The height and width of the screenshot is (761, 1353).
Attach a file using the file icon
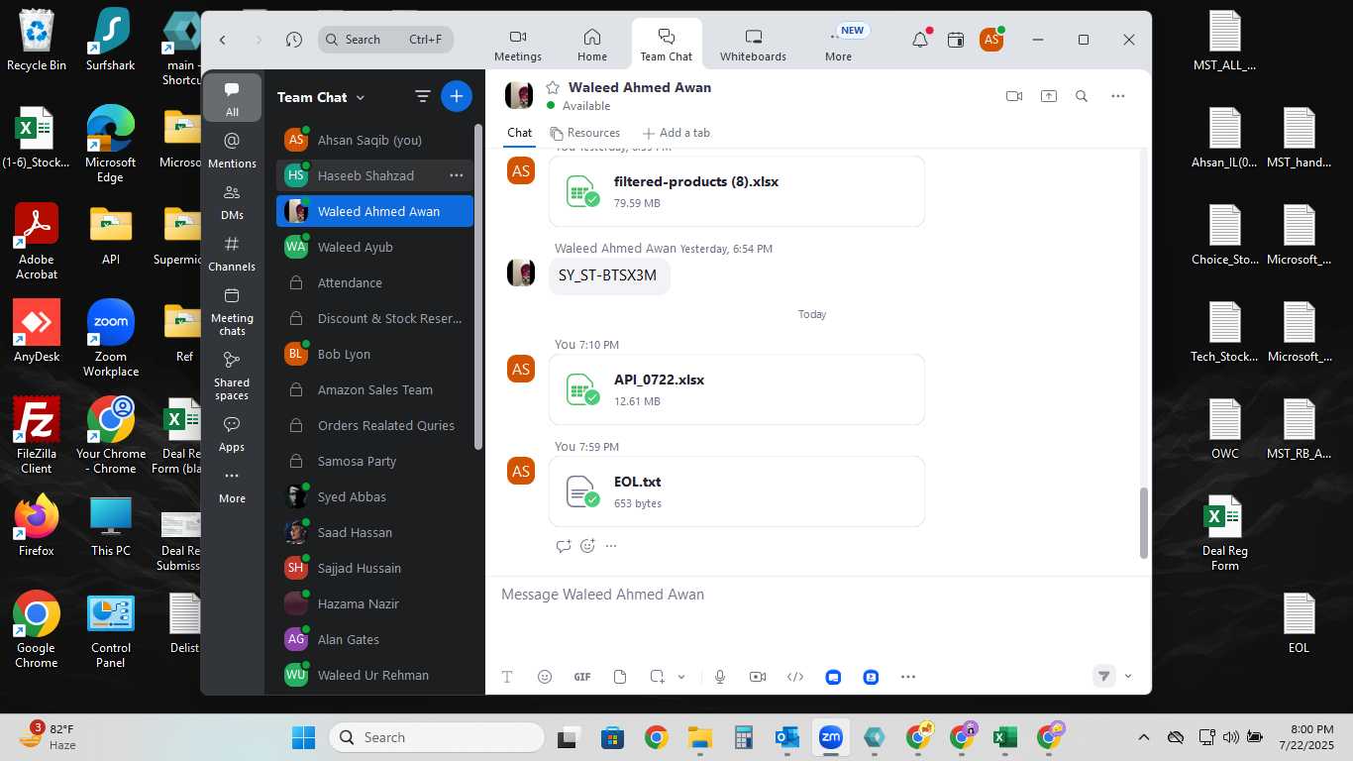620,677
